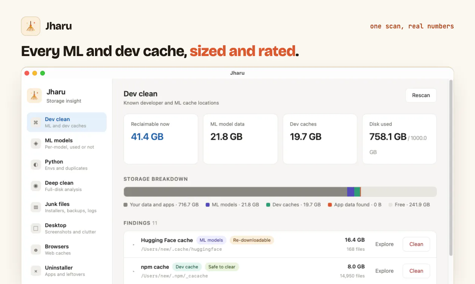Click 'one scan, real numbers' tagline
Screen dimensions: 475x284
(x=412, y=26)
